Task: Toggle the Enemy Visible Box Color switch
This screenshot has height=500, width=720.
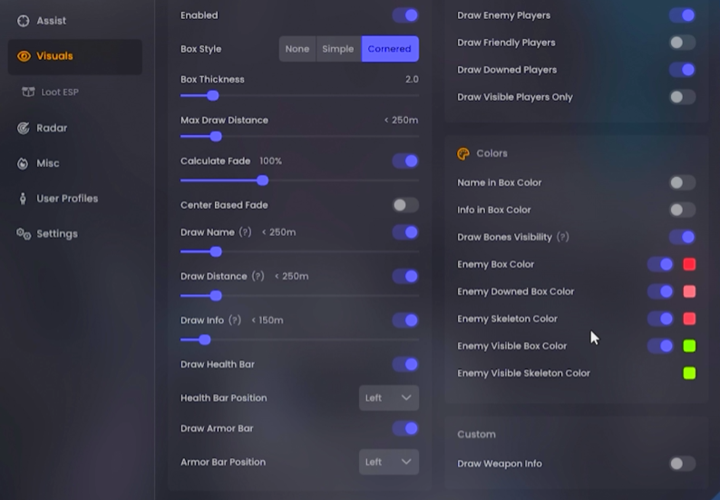Action: pyautogui.click(x=660, y=346)
